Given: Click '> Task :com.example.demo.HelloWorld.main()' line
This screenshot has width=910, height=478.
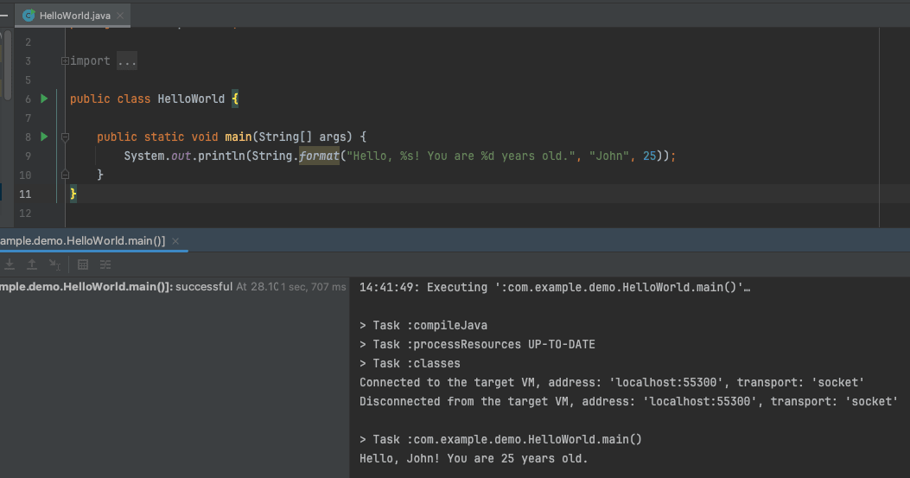Looking at the screenshot, I should pos(500,440).
